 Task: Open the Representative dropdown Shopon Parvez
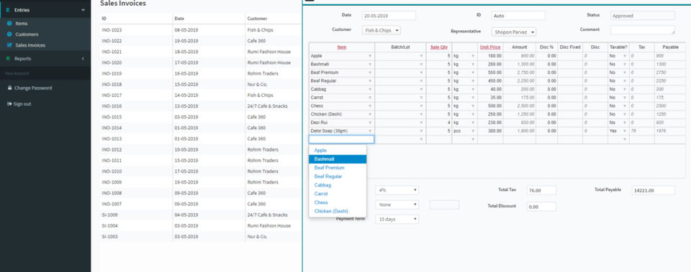514,32
